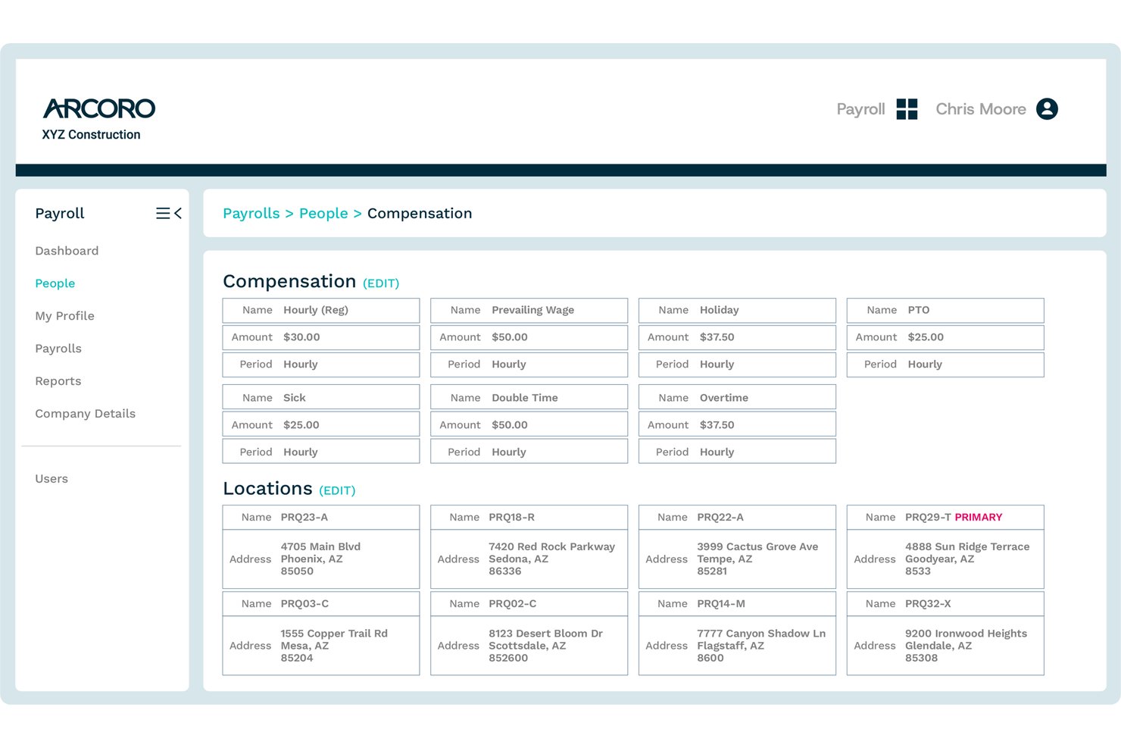Click the Prevailing Wage name field

click(529, 310)
